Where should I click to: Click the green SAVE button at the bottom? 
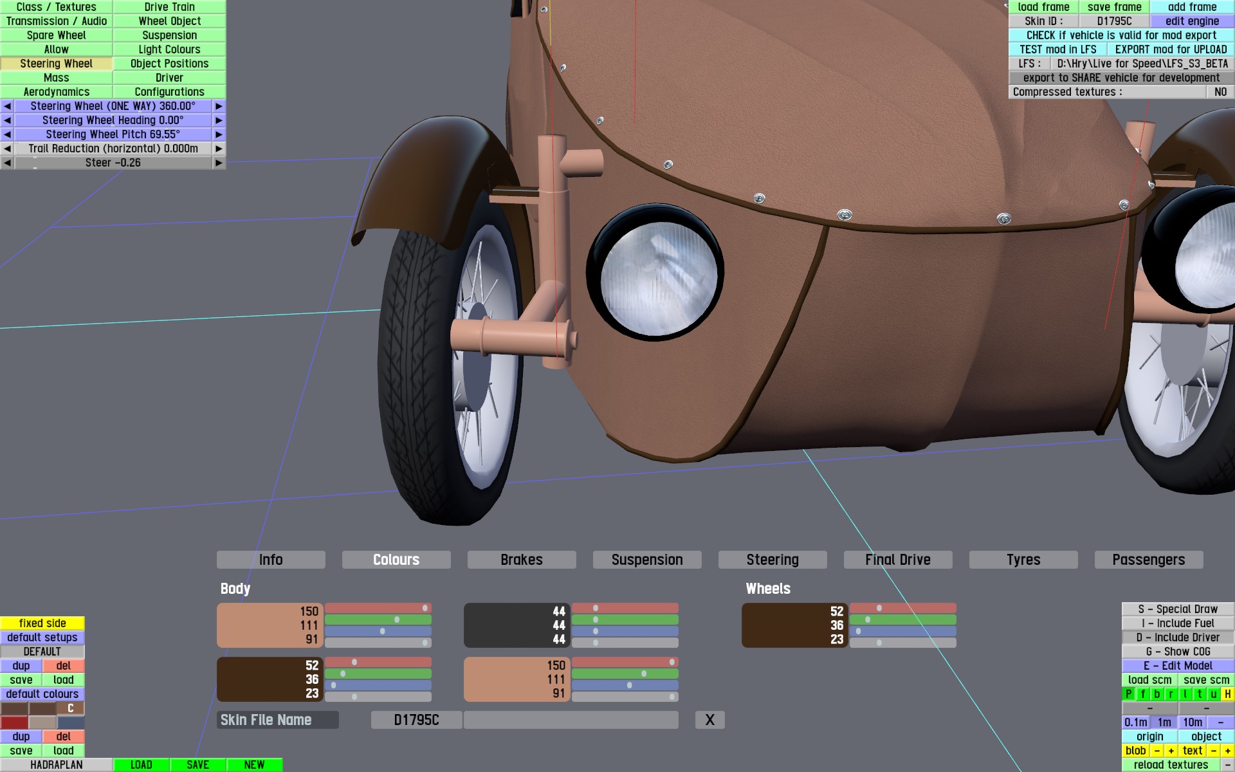coord(197,765)
